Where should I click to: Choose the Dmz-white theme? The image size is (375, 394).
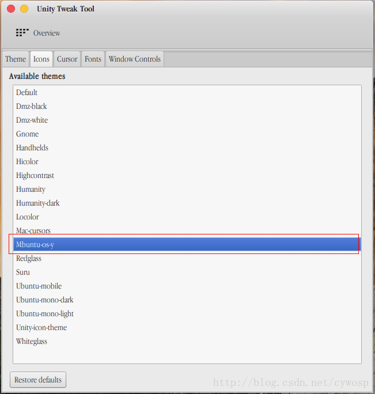[x=187, y=120]
